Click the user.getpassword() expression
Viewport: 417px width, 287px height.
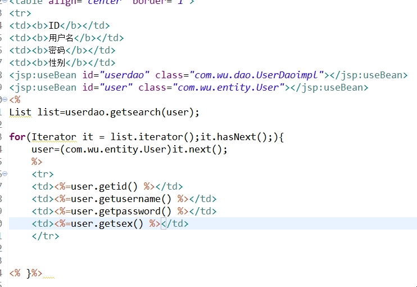point(123,211)
